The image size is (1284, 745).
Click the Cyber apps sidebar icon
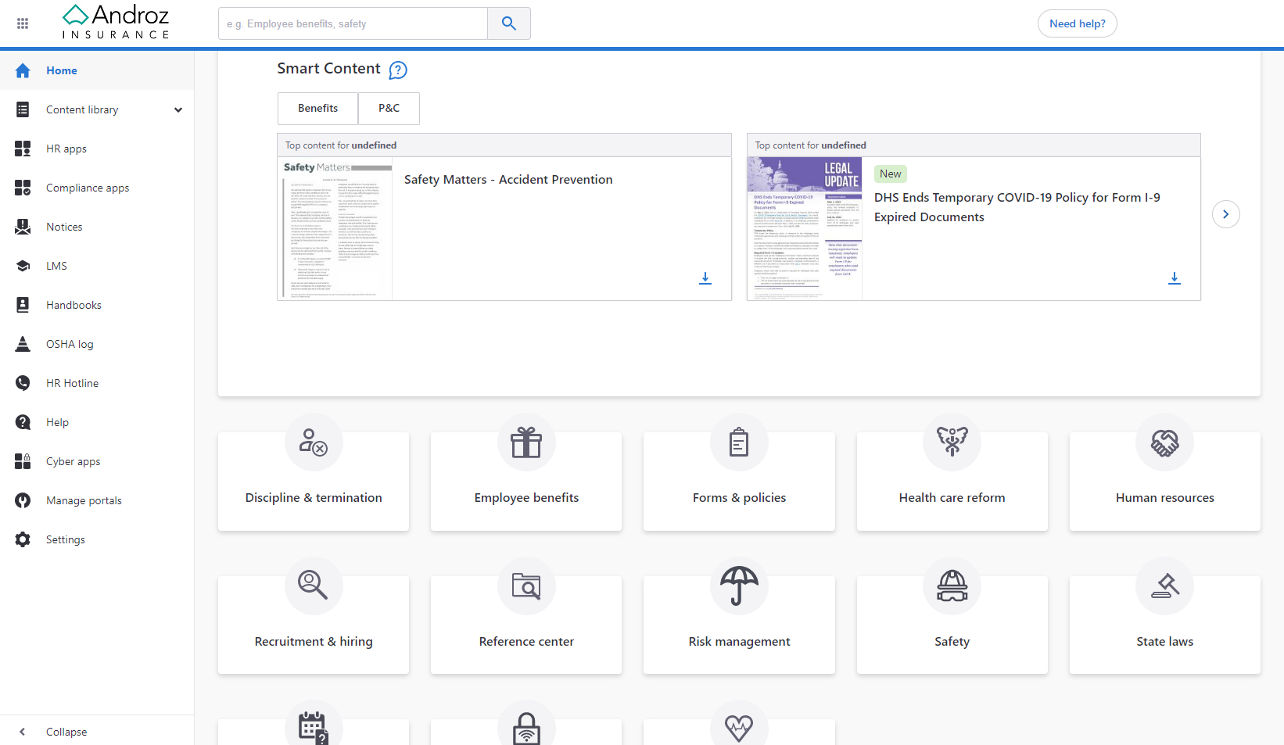click(x=23, y=461)
